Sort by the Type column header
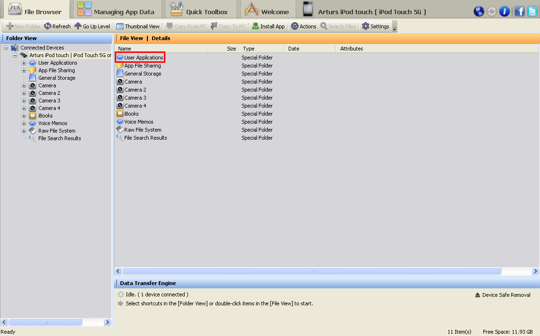 pos(261,49)
